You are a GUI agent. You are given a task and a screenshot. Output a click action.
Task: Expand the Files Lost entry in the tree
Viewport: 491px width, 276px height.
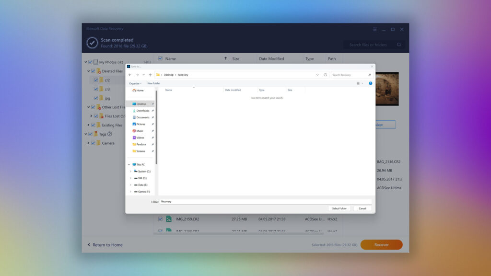[x=91, y=116]
